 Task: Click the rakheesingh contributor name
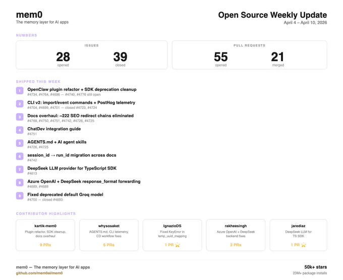click(x=236, y=226)
